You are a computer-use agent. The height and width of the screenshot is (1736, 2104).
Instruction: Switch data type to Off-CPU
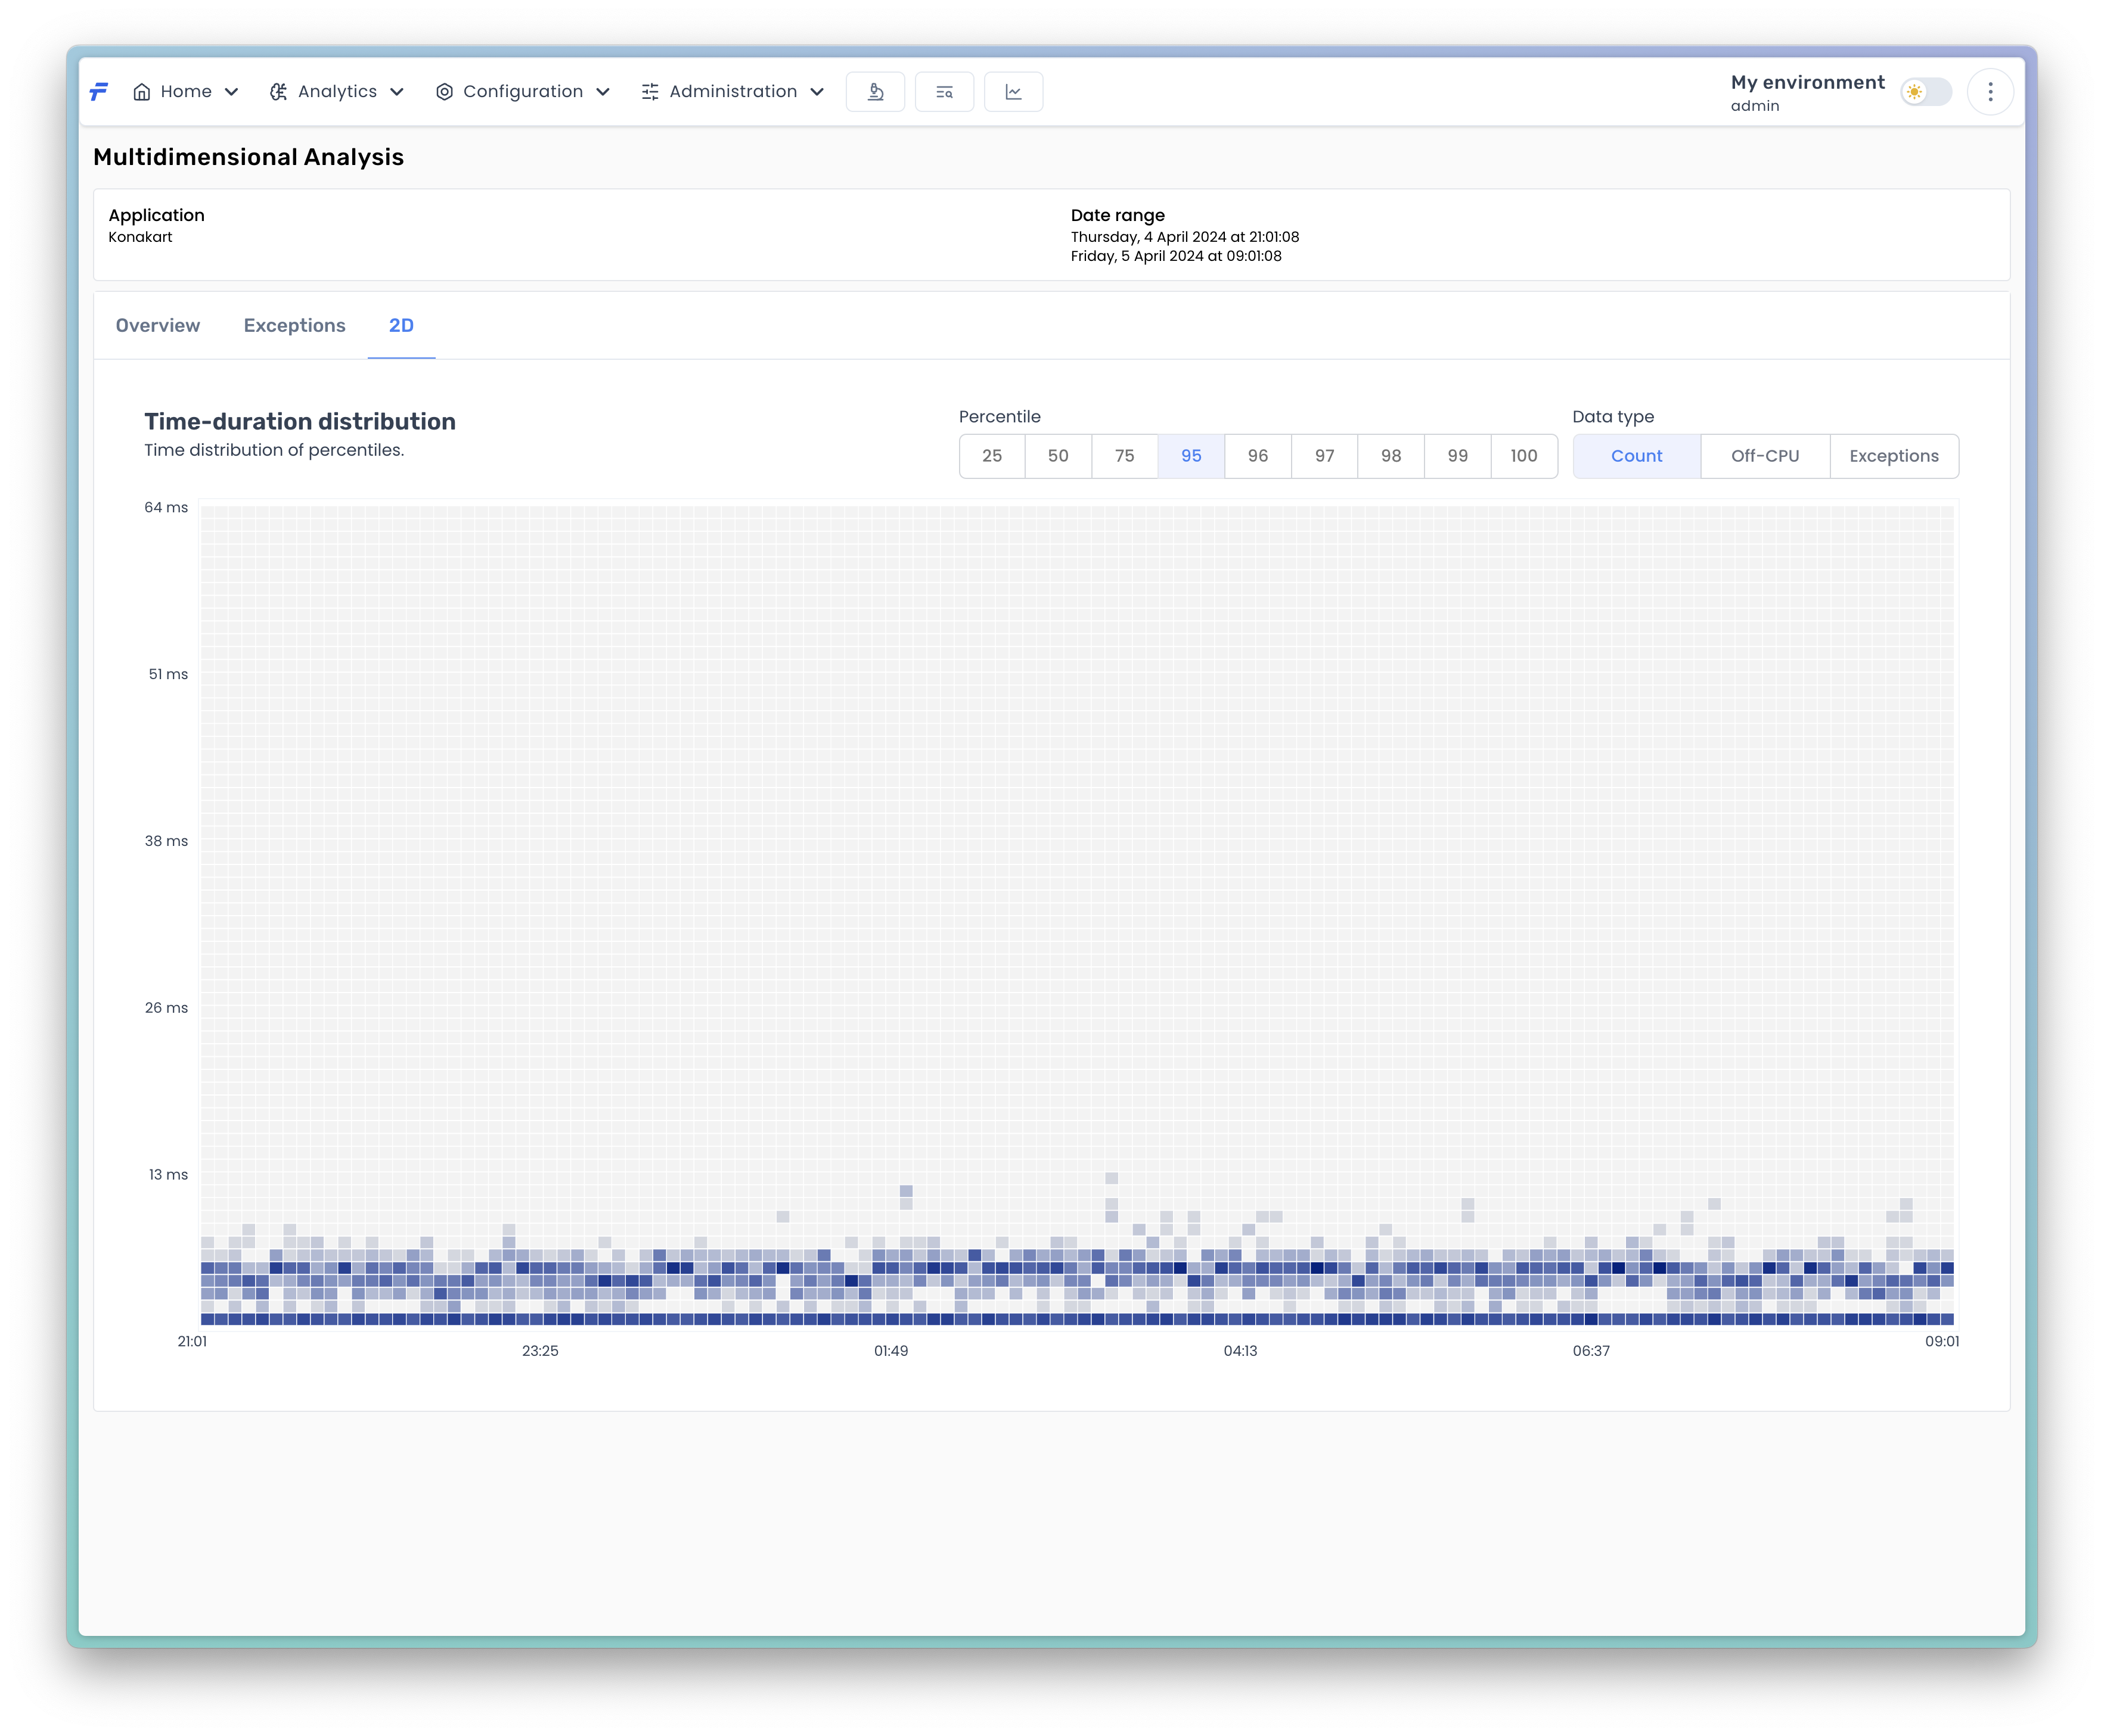(1765, 456)
